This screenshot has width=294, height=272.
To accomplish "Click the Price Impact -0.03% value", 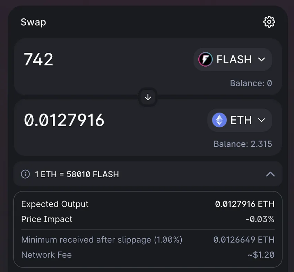I will (260, 219).
